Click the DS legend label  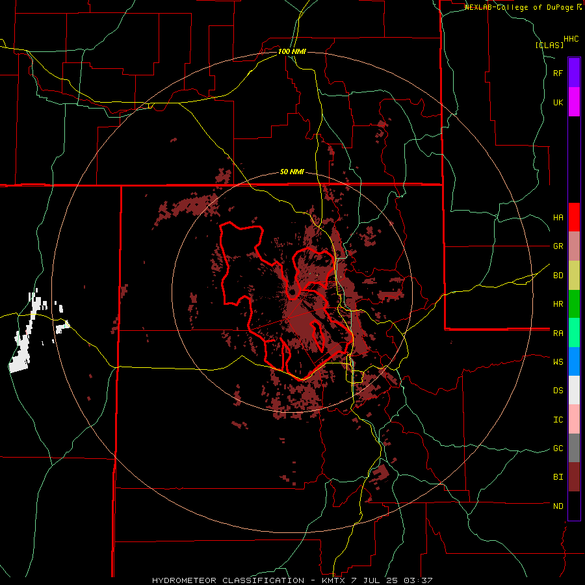(x=558, y=391)
